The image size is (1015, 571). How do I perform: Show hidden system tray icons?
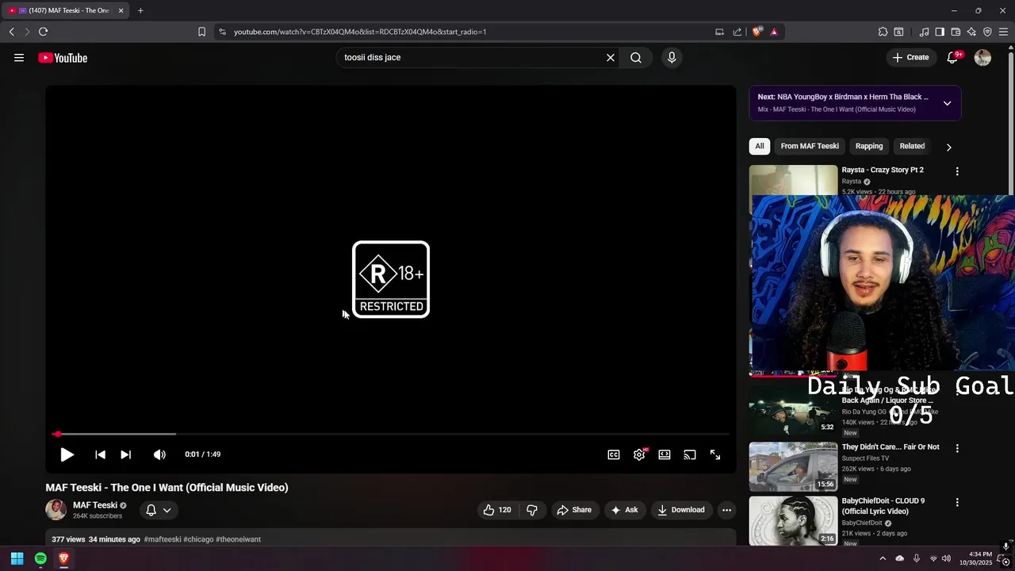tap(883, 558)
